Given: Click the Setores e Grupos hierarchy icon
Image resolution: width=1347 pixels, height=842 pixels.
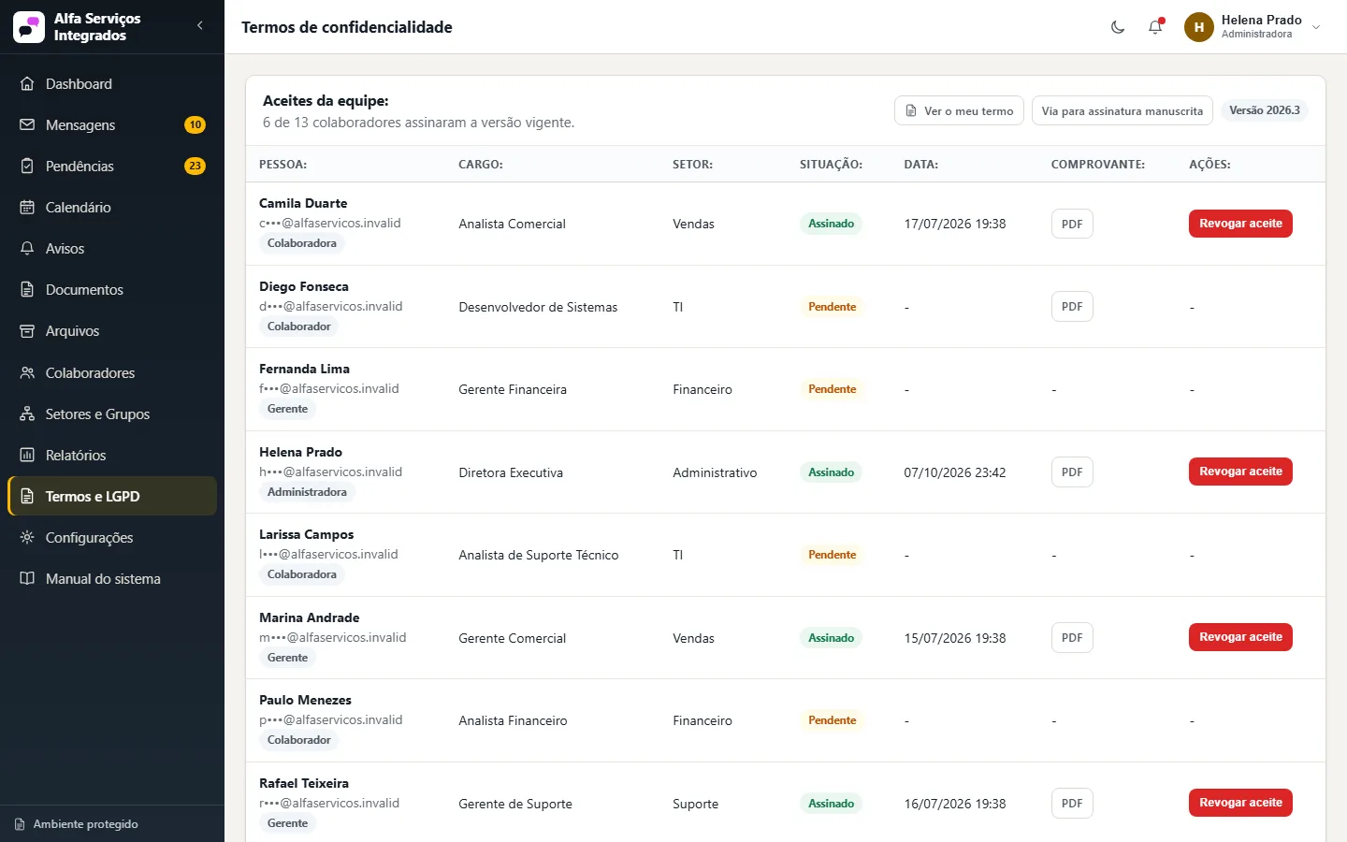Looking at the screenshot, I should point(27,414).
